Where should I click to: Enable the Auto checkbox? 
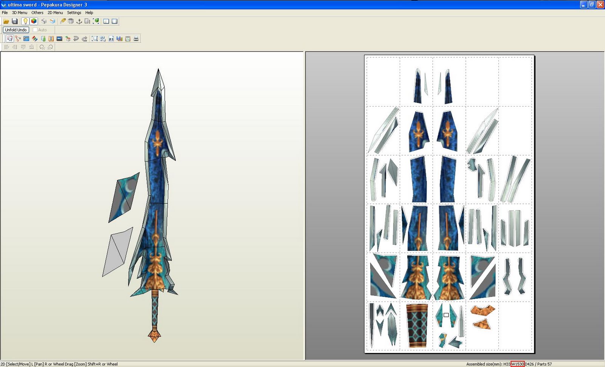point(35,30)
